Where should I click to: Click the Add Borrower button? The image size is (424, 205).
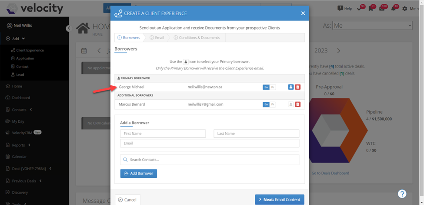[x=138, y=173]
